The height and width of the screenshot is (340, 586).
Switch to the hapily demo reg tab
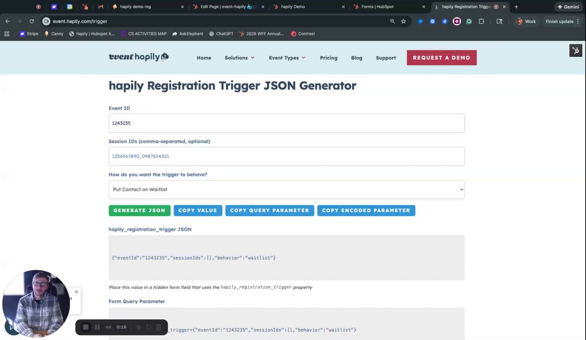(x=148, y=7)
